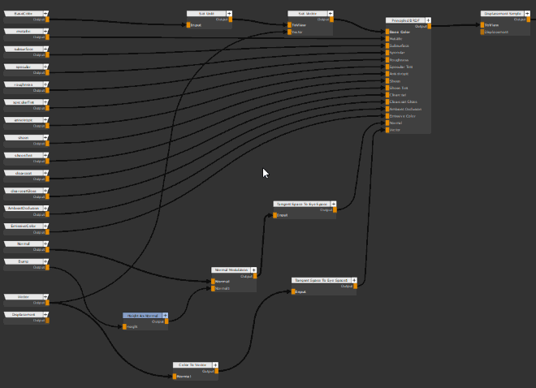536x388 pixels.
Task: Click the Height input port on Height As Normal
Action: (123, 326)
